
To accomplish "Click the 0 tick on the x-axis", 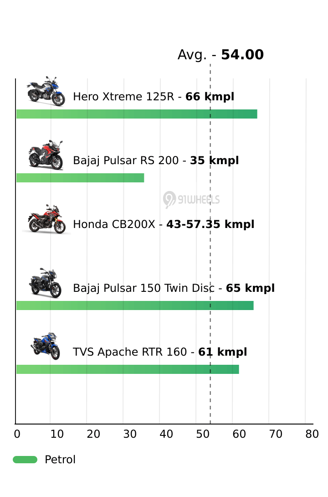I will click(17, 434).
